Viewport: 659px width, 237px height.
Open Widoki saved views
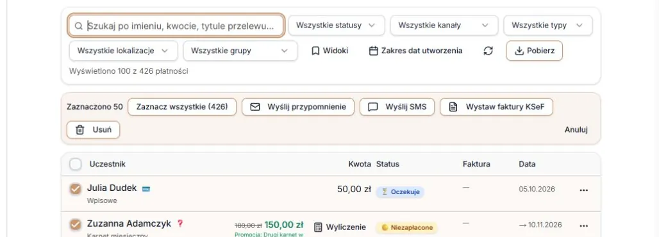point(330,51)
